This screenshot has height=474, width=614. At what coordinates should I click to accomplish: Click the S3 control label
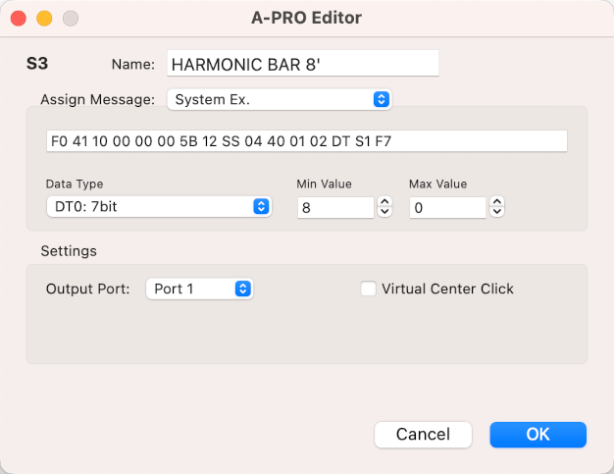[x=37, y=64]
